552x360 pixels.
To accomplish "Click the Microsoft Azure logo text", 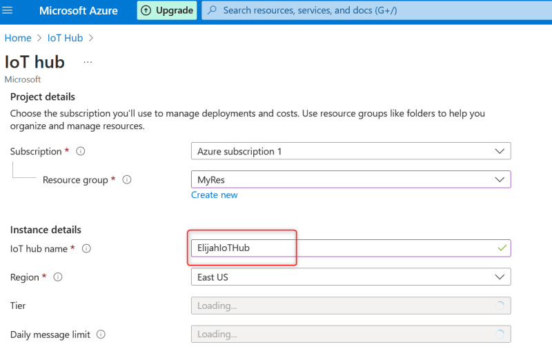I will click(79, 10).
